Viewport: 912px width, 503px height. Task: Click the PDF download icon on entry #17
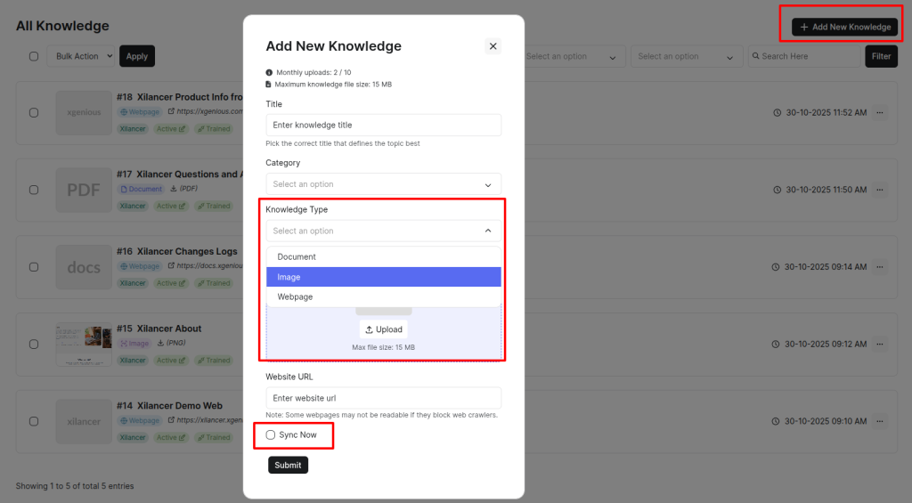coord(173,189)
